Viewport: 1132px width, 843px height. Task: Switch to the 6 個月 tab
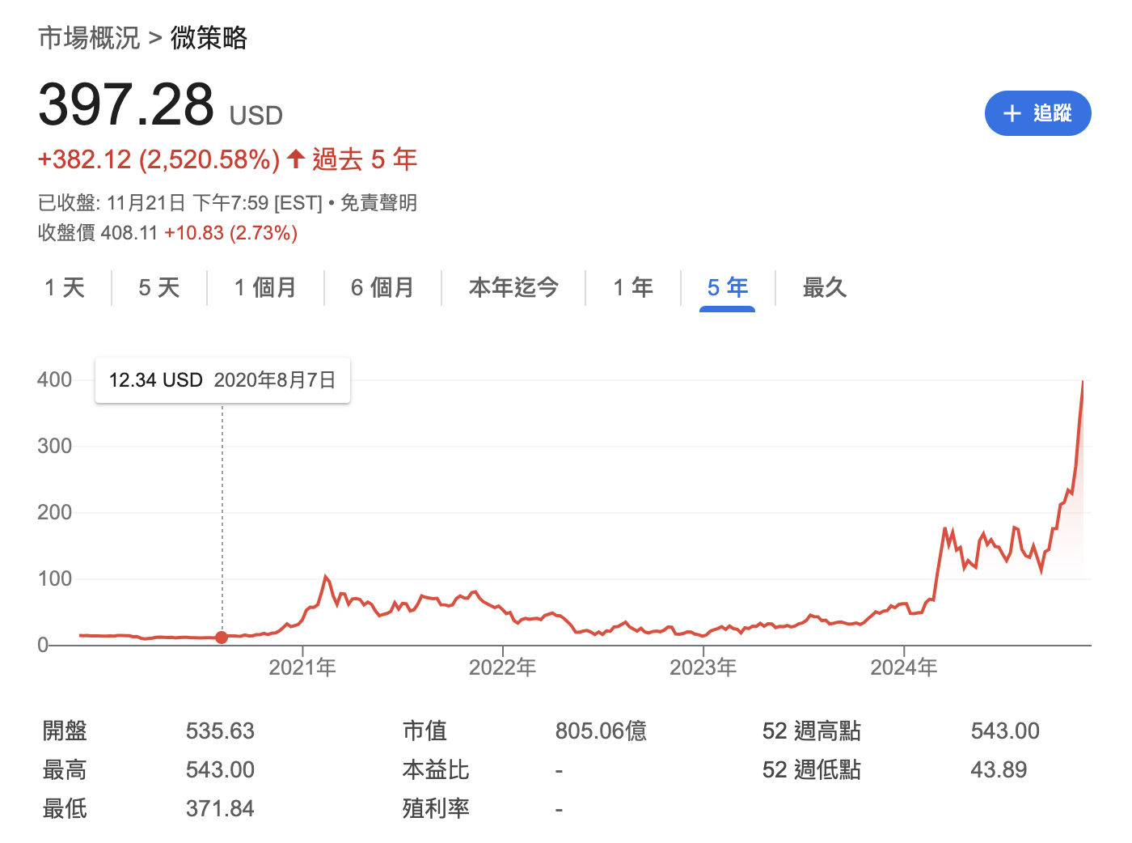[x=382, y=287]
